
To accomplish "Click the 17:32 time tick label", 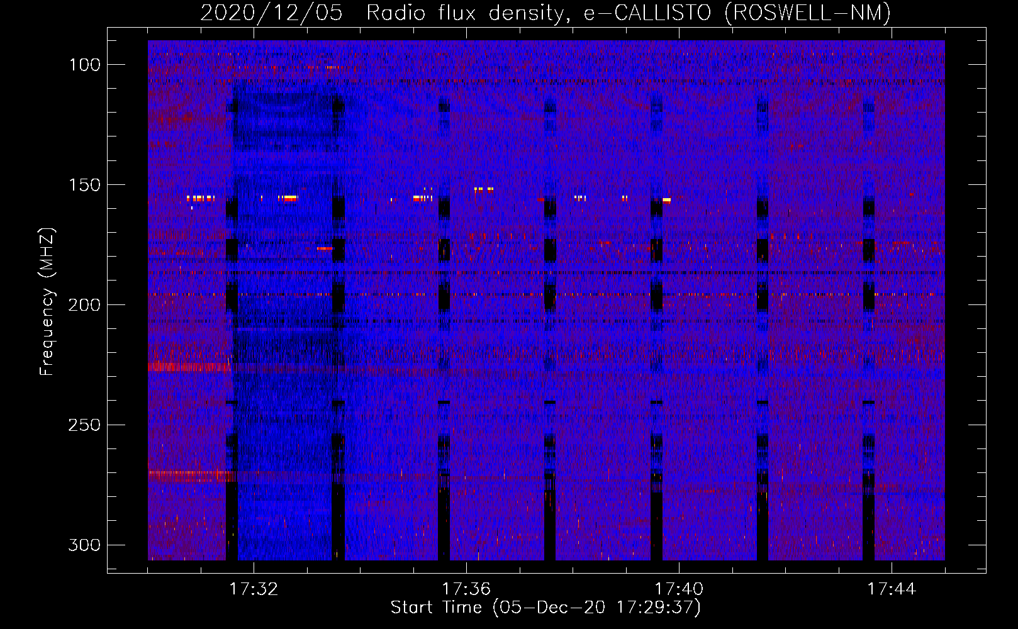I will pyautogui.click(x=254, y=589).
